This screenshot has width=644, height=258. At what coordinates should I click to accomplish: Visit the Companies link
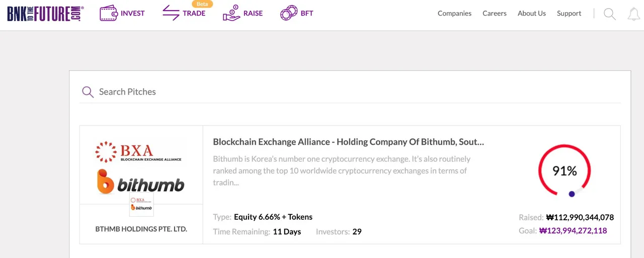tap(454, 13)
